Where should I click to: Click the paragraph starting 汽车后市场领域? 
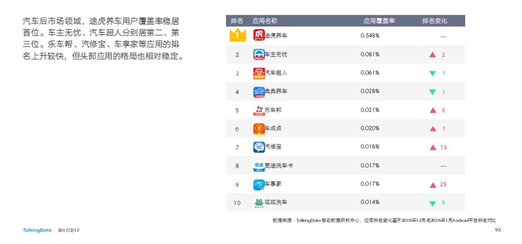pos(103,39)
